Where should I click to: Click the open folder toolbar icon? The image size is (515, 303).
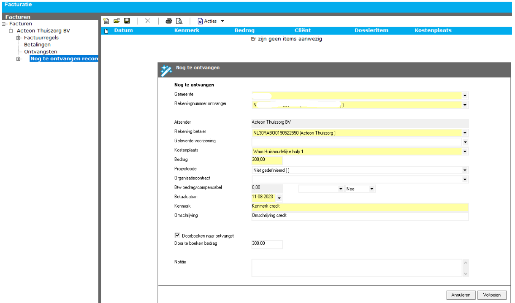117,21
